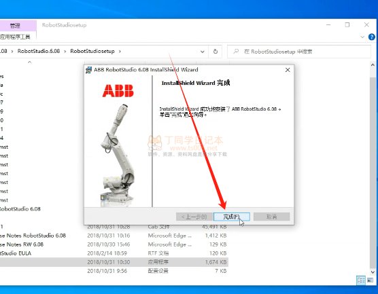Expand the chevron after RobotStudiosetup breadcrumb
378x294 pixels.
(x=120, y=52)
